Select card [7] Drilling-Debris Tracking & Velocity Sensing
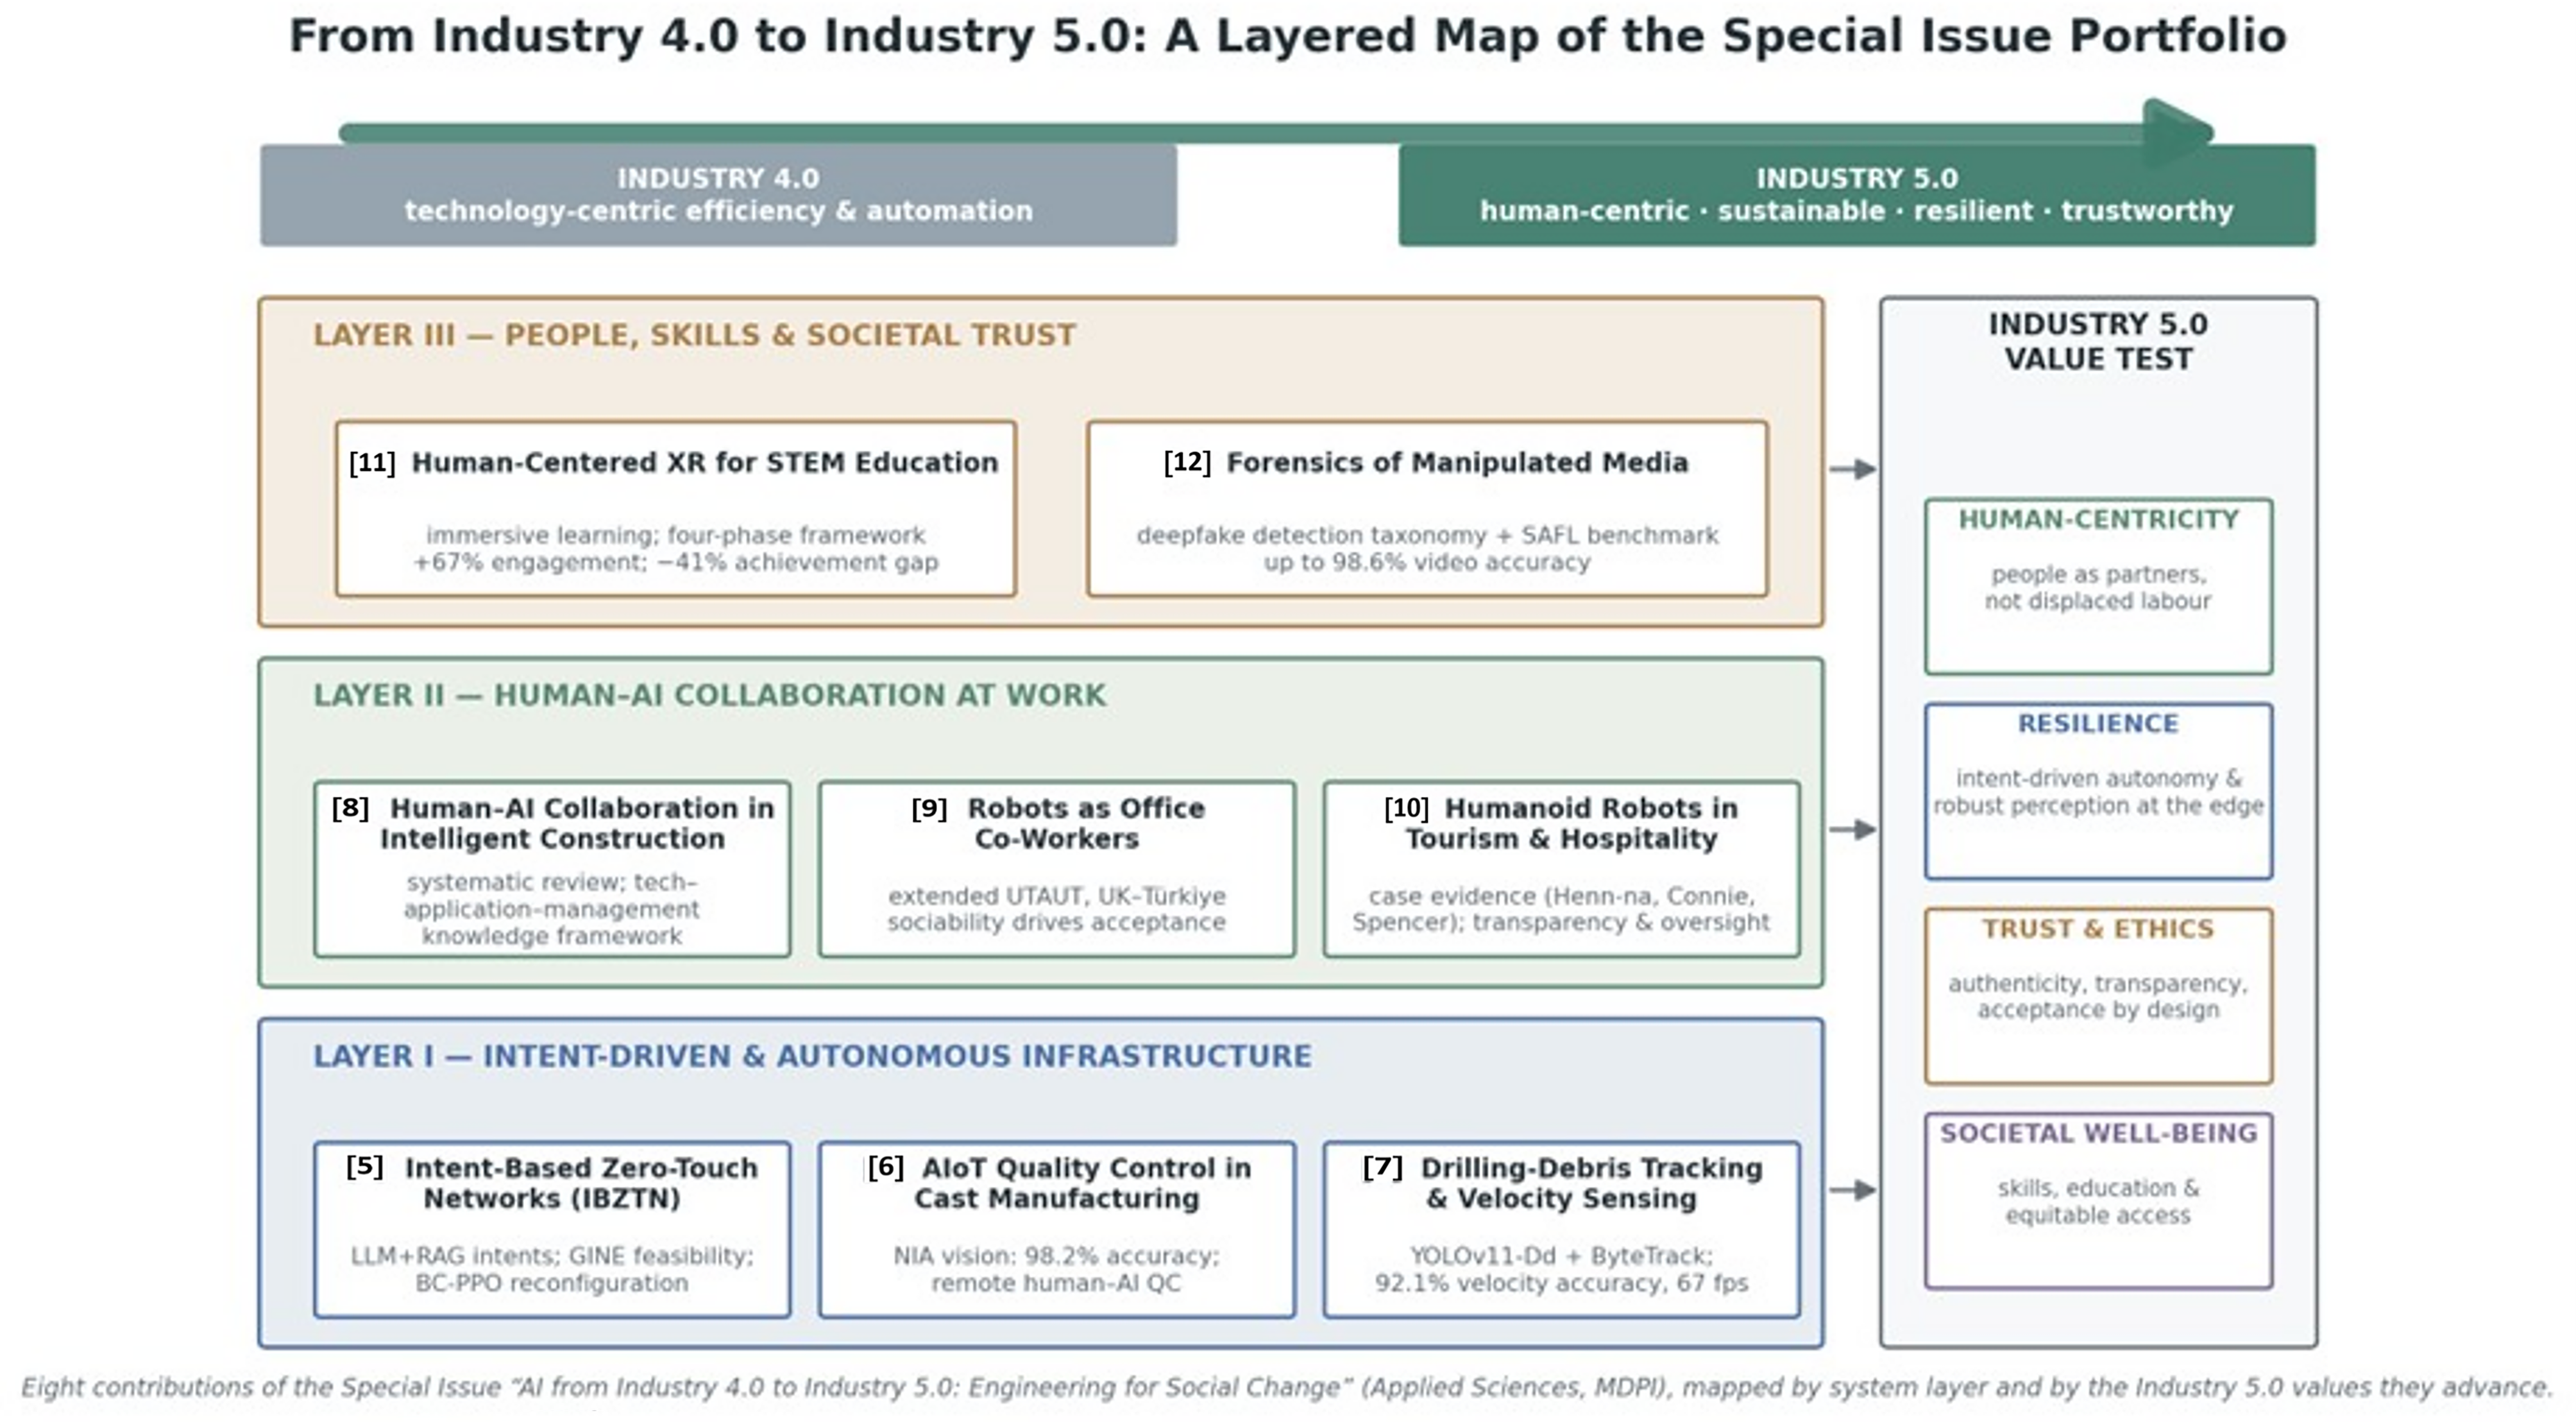The image size is (2576, 1422). [1562, 1229]
